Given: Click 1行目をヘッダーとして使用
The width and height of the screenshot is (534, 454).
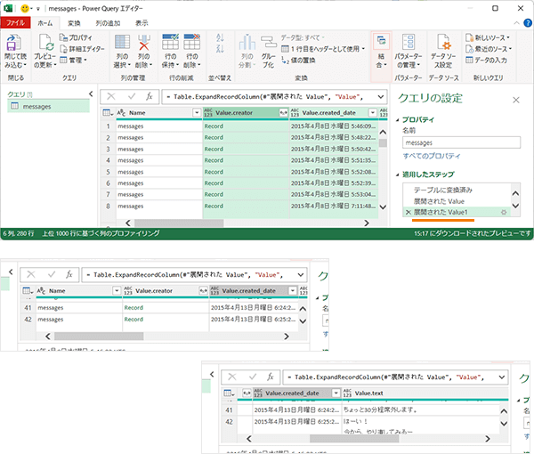Looking at the screenshot, I should point(323,49).
